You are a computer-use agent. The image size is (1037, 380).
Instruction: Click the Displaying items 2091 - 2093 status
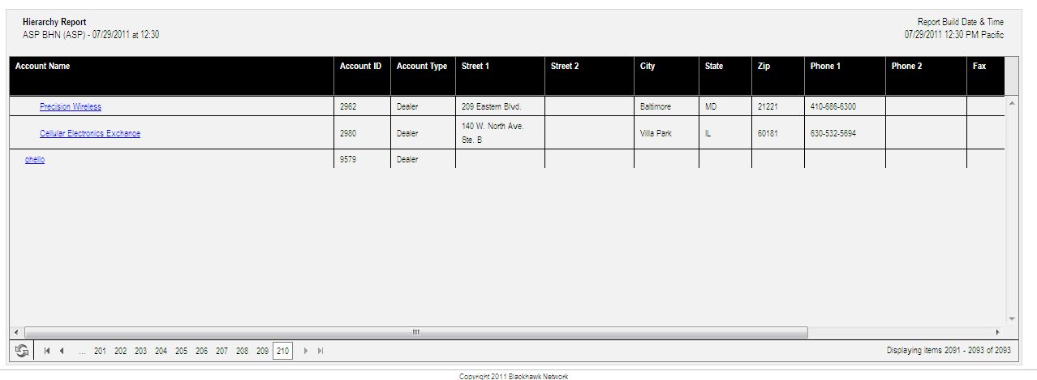pyautogui.click(x=949, y=351)
